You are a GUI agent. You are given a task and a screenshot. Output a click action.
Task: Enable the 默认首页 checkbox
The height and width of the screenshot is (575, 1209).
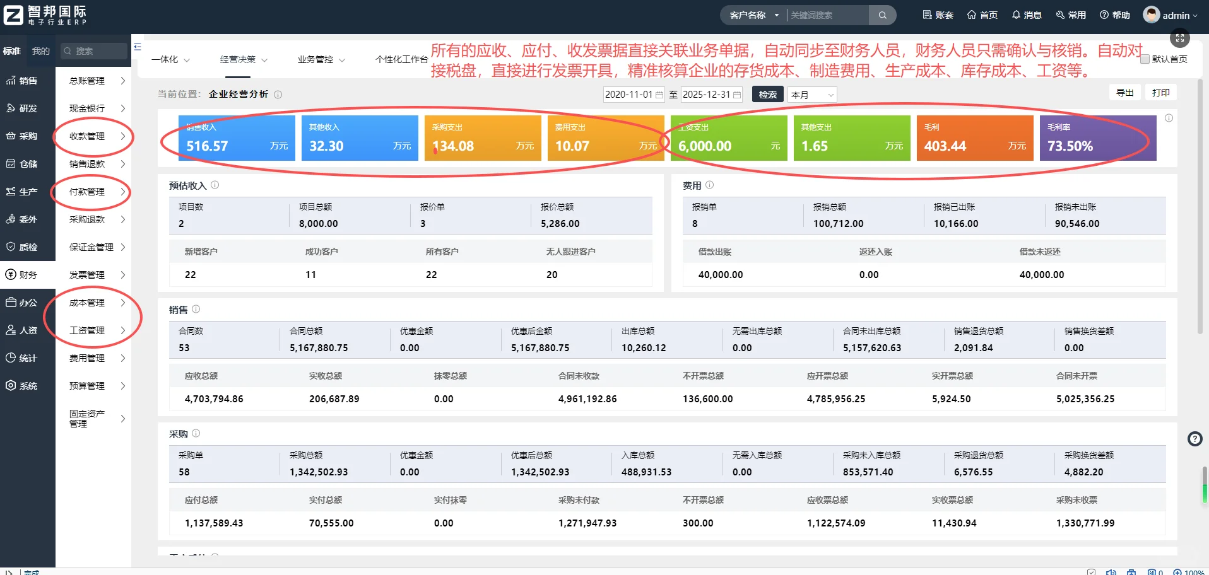[1143, 59]
